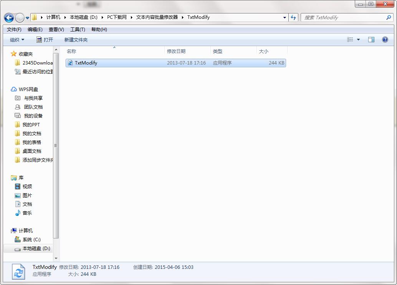Click the navigation pane scroll up arrow
Screen dimensions: 397x285
[x=56, y=50]
